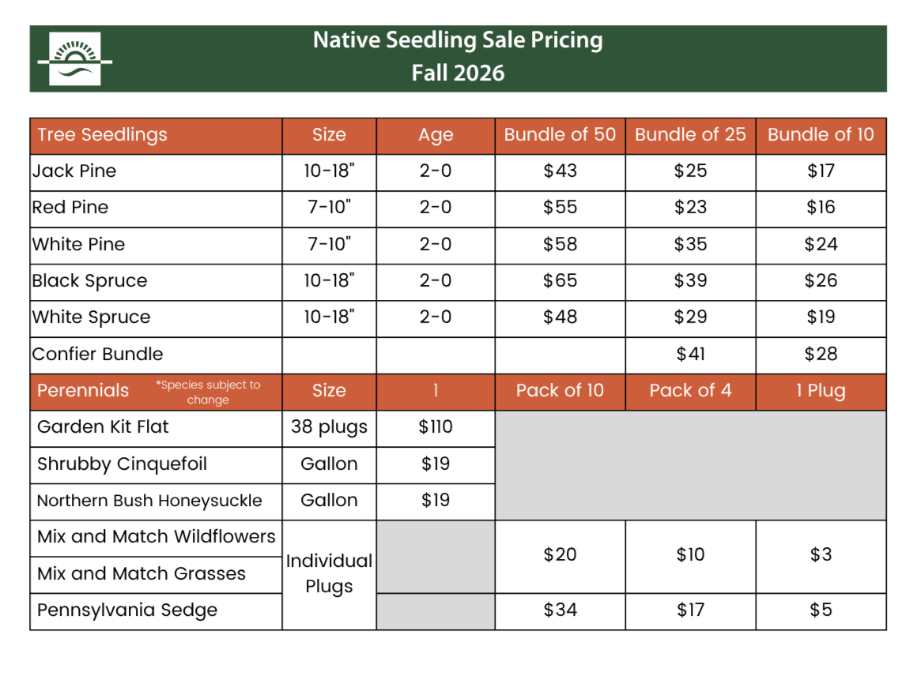Select the Bundle of 10 column header

coord(821,136)
